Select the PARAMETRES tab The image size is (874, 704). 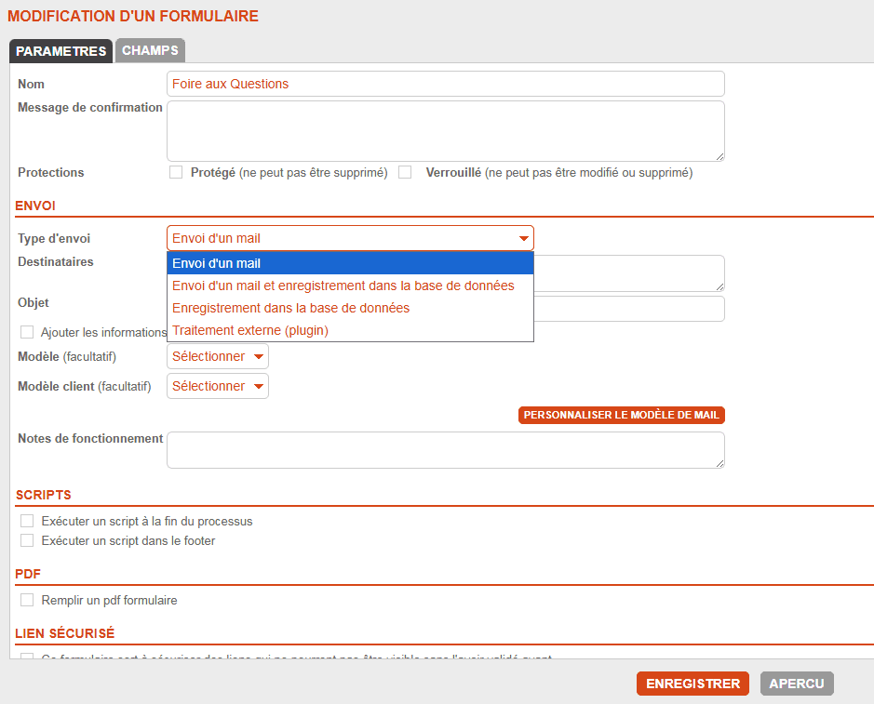61,51
